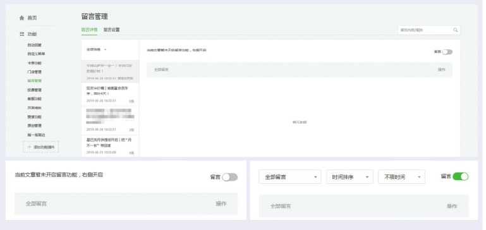The width and height of the screenshot is (486, 230).
Task: Click 操作 header in the panel with 时间排序
Action: pyautogui.click(x=452, y=206)
